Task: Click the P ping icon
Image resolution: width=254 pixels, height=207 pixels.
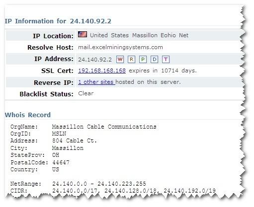Action: [143, 60]
